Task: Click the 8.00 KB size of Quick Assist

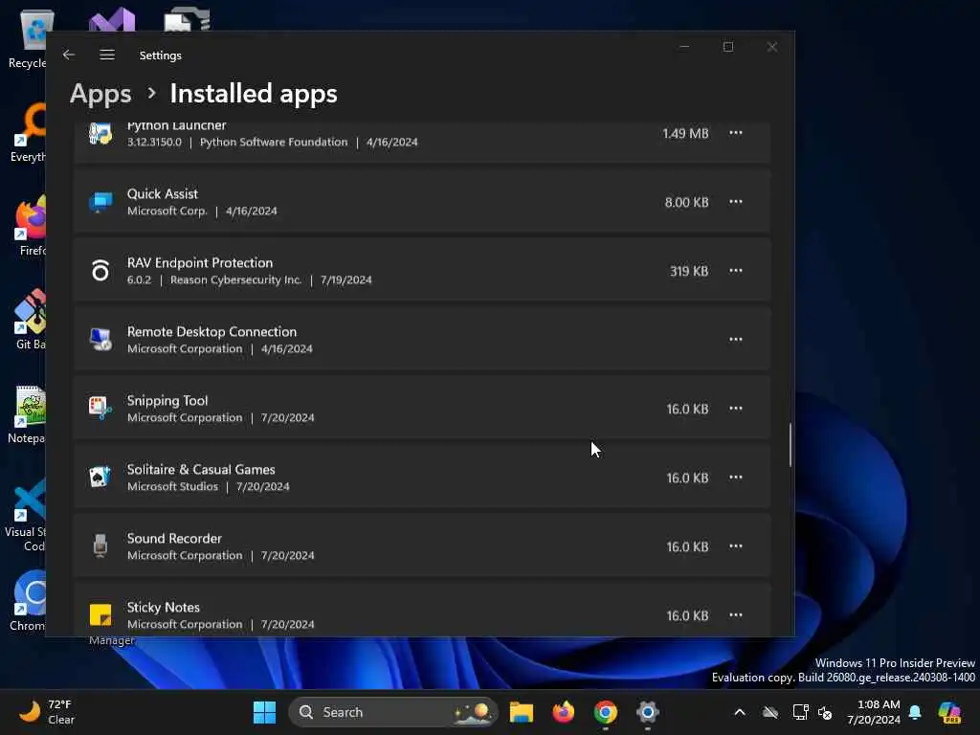Action: point(687,203)
